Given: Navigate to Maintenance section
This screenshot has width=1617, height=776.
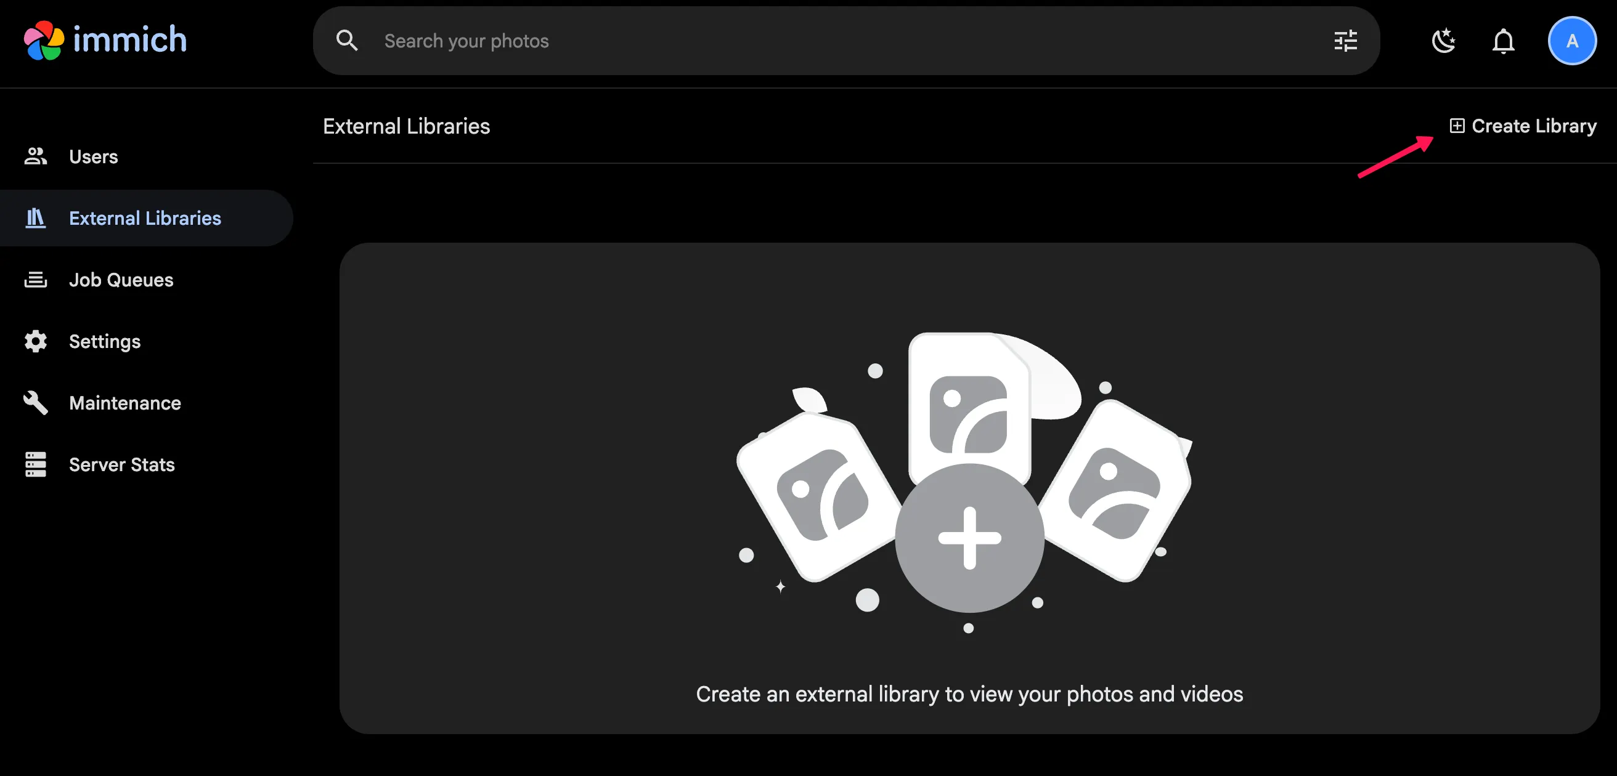Looking at the screenshot, I should pos(125,403).
